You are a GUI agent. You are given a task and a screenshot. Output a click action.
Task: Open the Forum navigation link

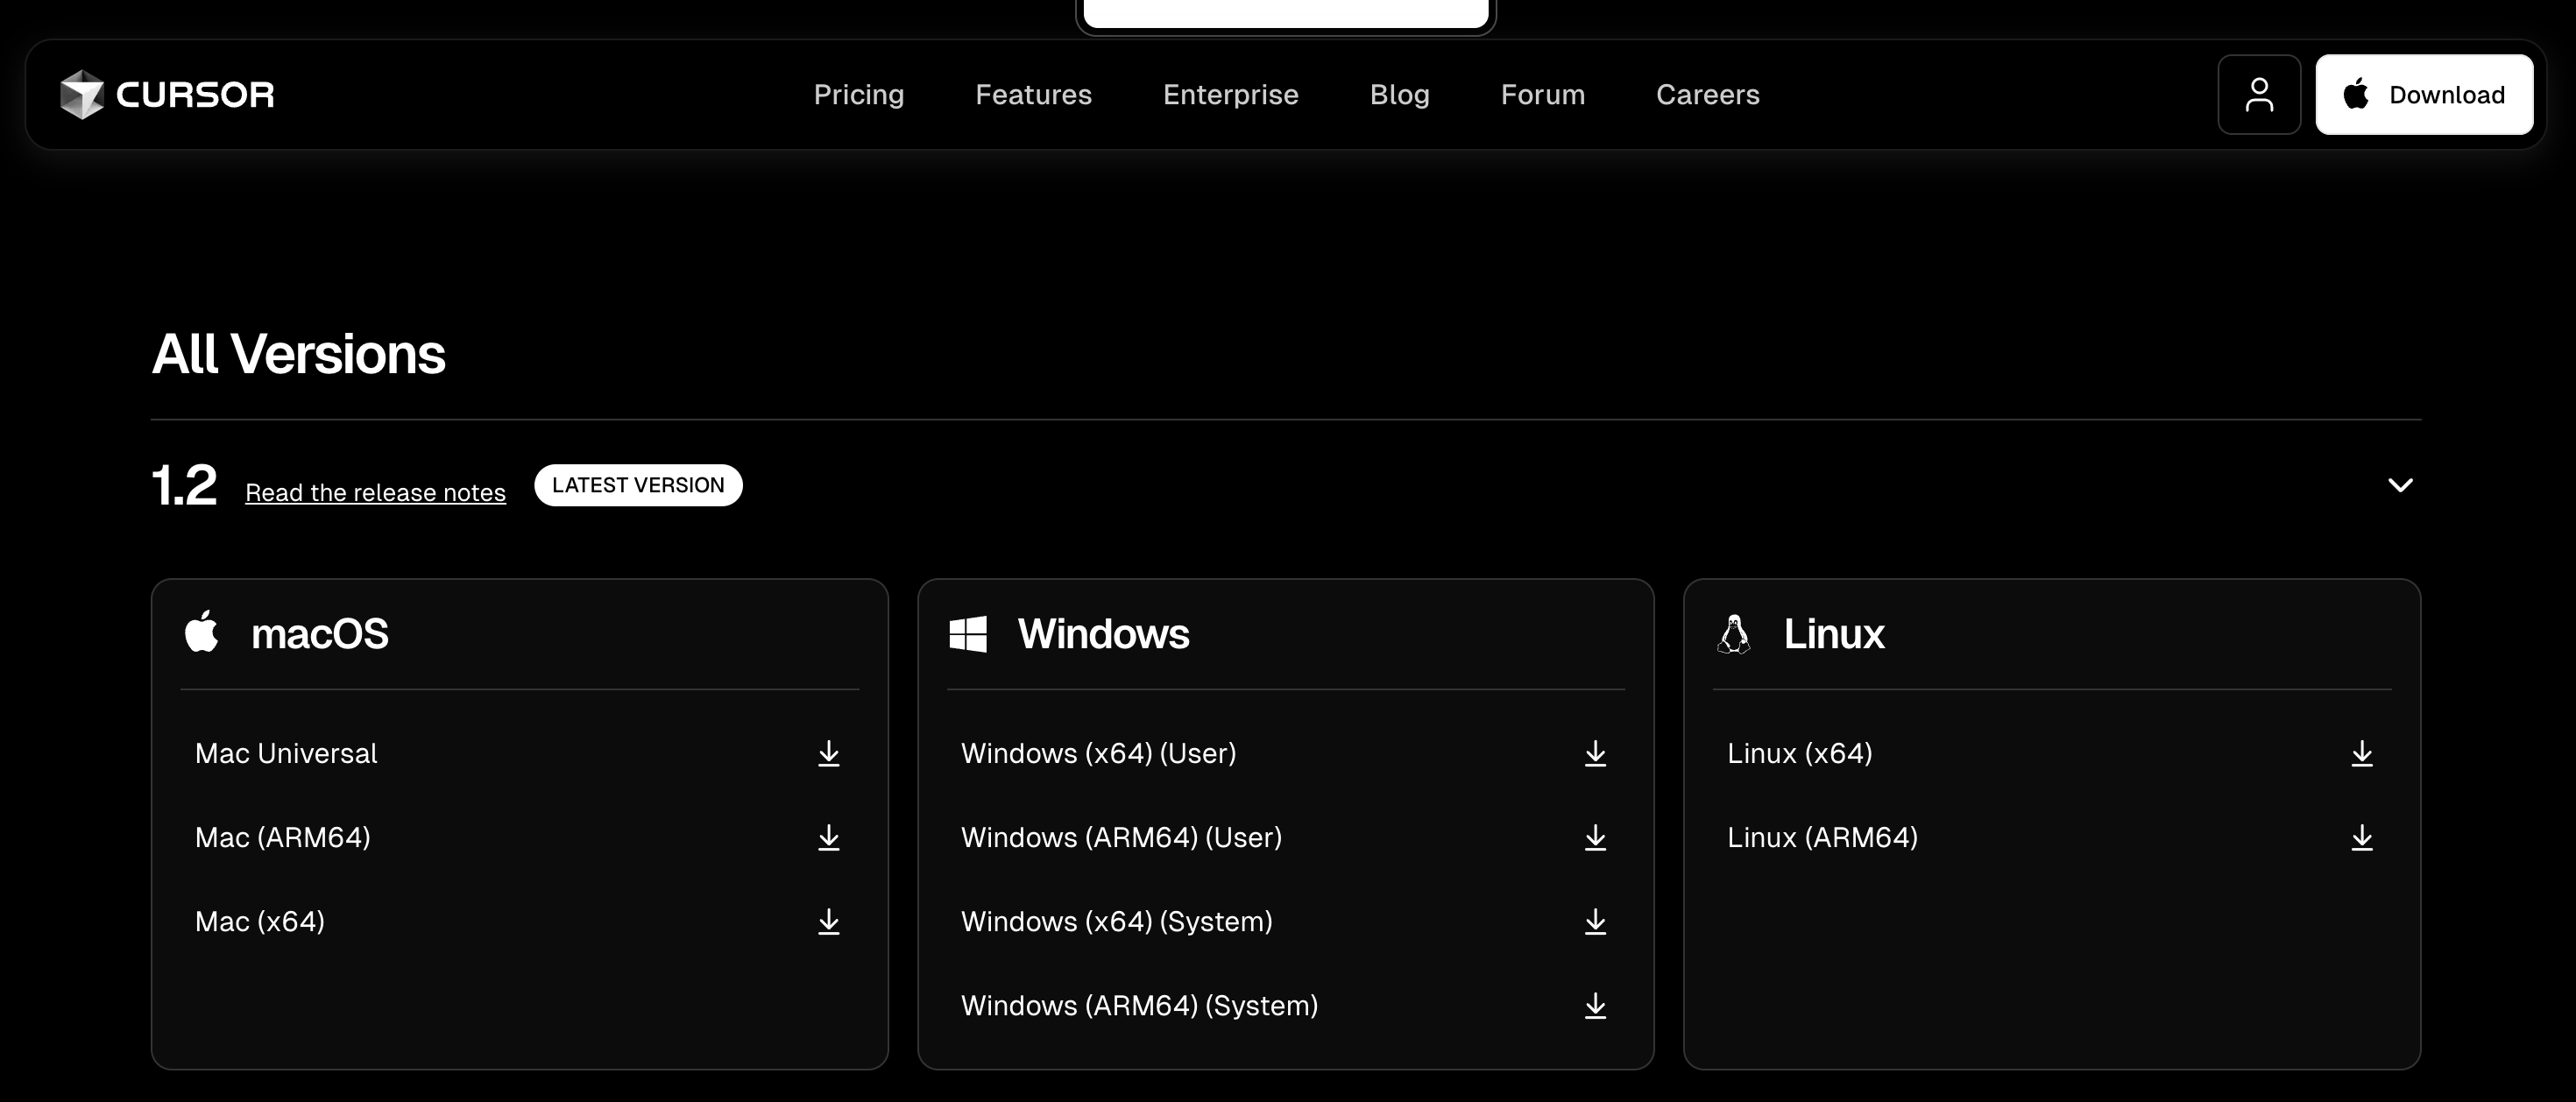pyautogui.click(x=1542, y=95)
